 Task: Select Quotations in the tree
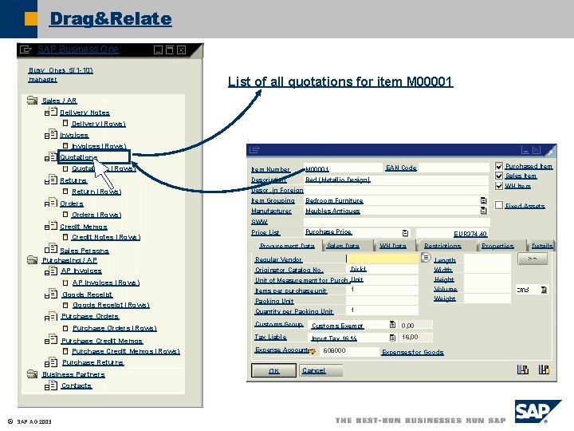pyautogui.click(x=79, y=157)
